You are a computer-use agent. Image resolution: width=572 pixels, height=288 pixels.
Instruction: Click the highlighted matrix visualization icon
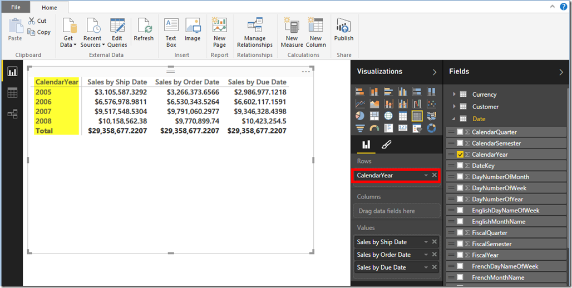click(417, 116)
